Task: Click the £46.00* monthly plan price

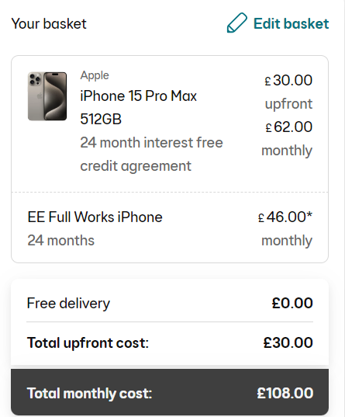Action: point(285,217)
